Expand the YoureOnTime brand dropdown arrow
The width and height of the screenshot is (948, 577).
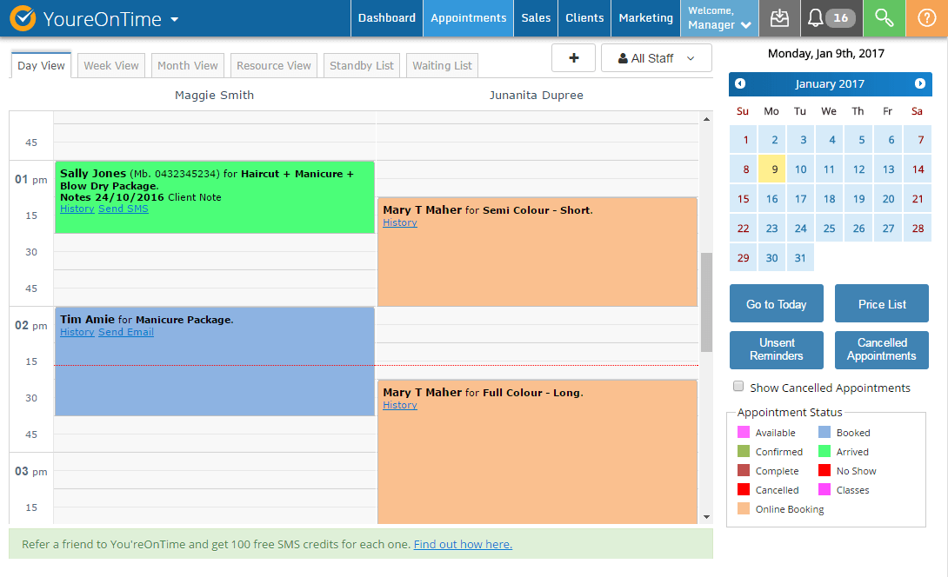click(x=174, y=19)
